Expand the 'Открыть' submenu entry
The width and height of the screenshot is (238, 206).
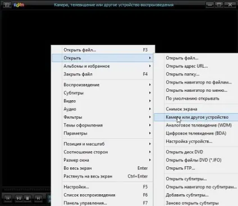[x=102, y=58]
